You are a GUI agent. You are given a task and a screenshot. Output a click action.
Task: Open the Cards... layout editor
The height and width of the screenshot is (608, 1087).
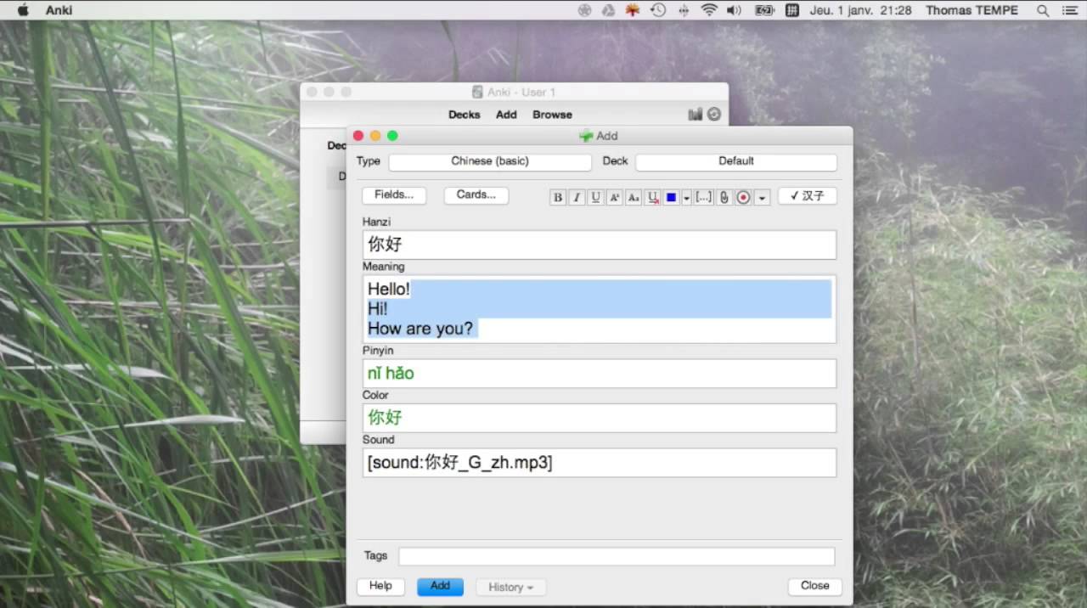coord(476,195)
